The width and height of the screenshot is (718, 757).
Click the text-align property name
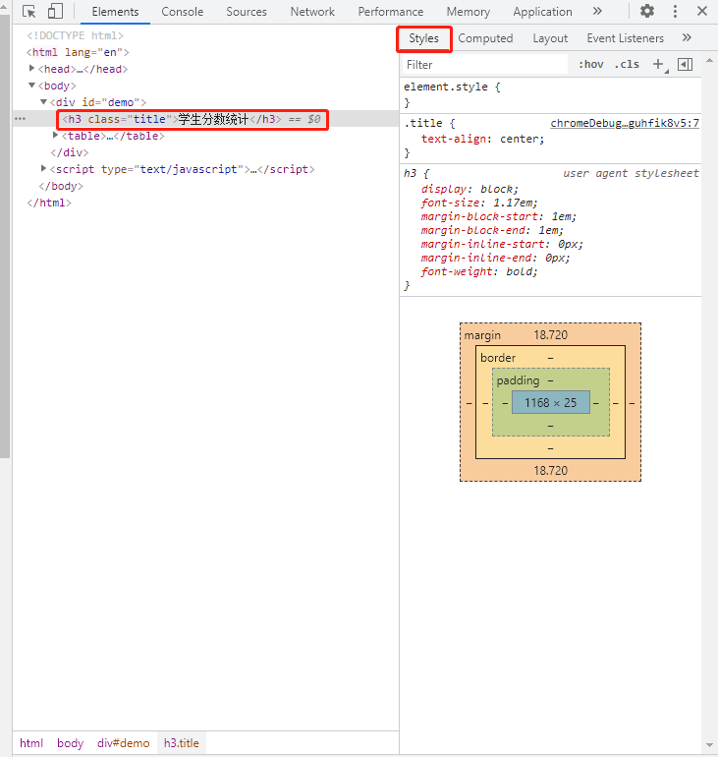(453, 139)
